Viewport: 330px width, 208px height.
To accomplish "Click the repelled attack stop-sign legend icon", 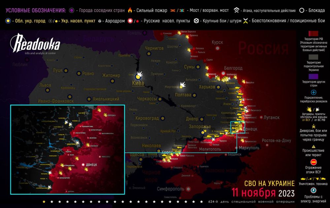I will tap(313, 162).
